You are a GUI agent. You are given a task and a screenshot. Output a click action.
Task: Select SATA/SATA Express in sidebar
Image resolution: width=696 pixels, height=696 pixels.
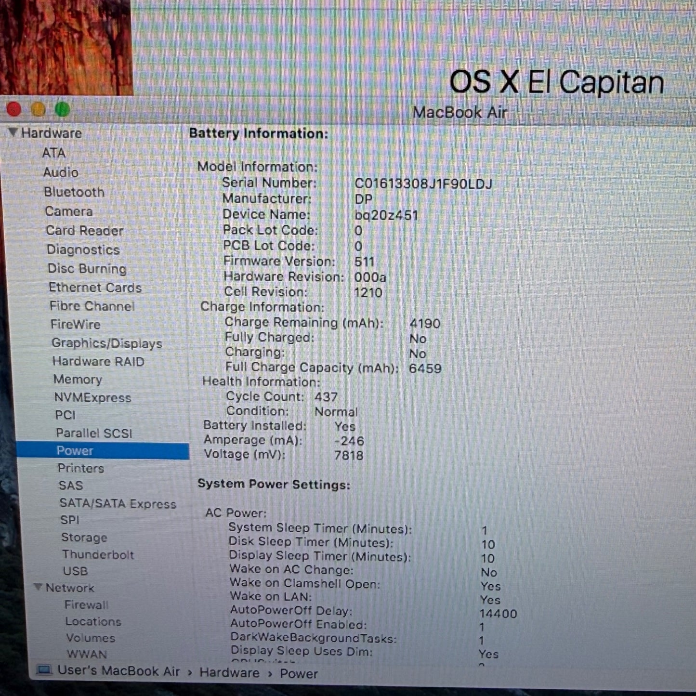tap(118, 503)
